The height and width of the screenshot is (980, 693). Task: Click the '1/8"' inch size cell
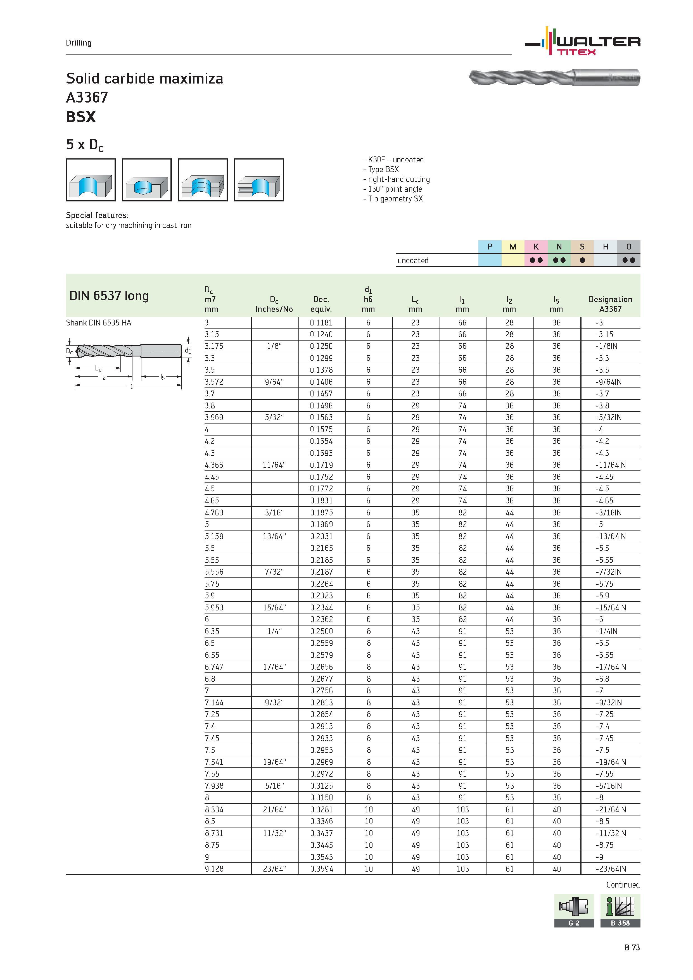274,346
